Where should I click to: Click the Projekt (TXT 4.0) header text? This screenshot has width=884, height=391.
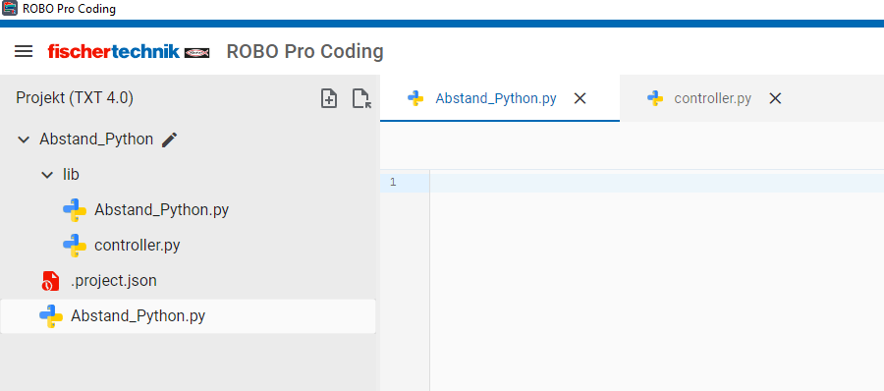click(75, 99)
